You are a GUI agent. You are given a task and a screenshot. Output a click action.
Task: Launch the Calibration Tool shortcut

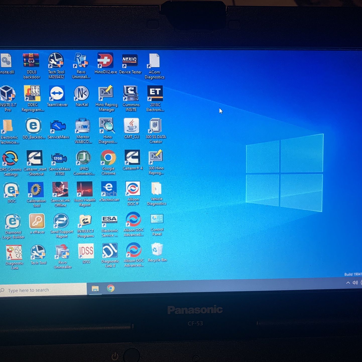[x=36, y=190]
